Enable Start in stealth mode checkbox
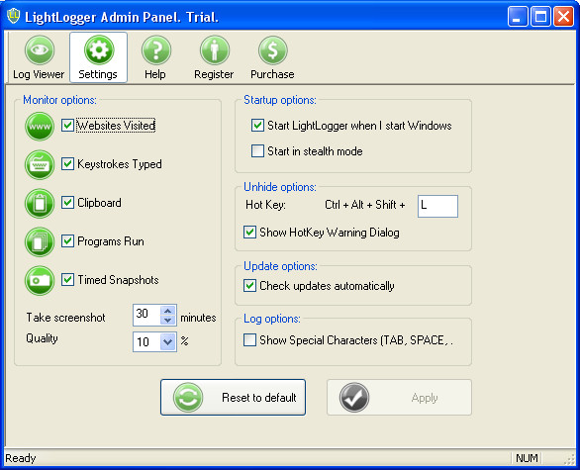The width and height of the screenshot is (580, 470). pyautogui.click(x=257, y=150)
